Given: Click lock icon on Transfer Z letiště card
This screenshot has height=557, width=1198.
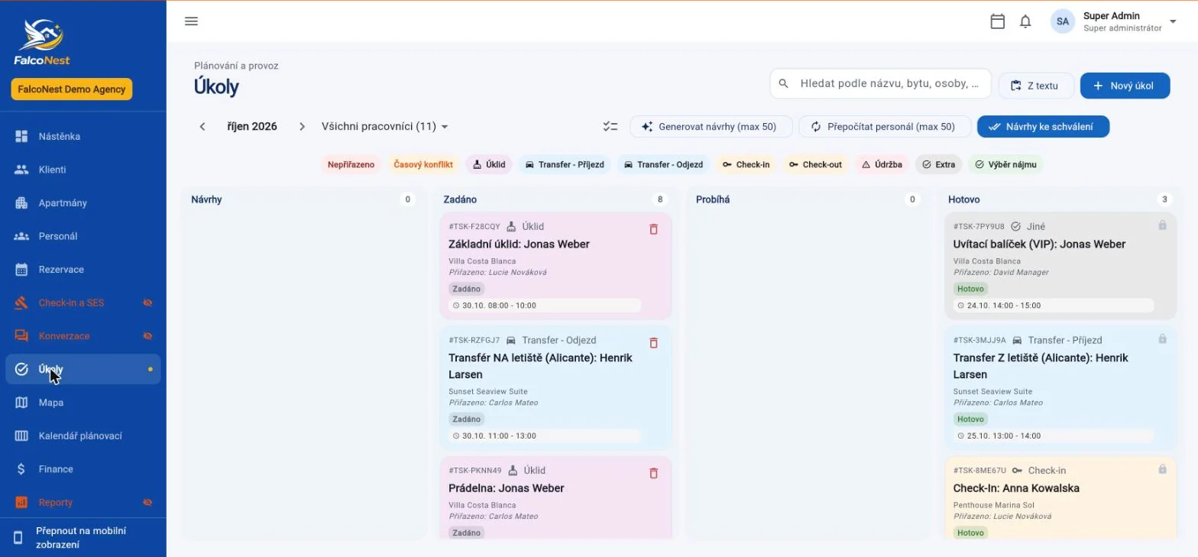Looking at the screenshot, I should click(x=1162, y=339).
